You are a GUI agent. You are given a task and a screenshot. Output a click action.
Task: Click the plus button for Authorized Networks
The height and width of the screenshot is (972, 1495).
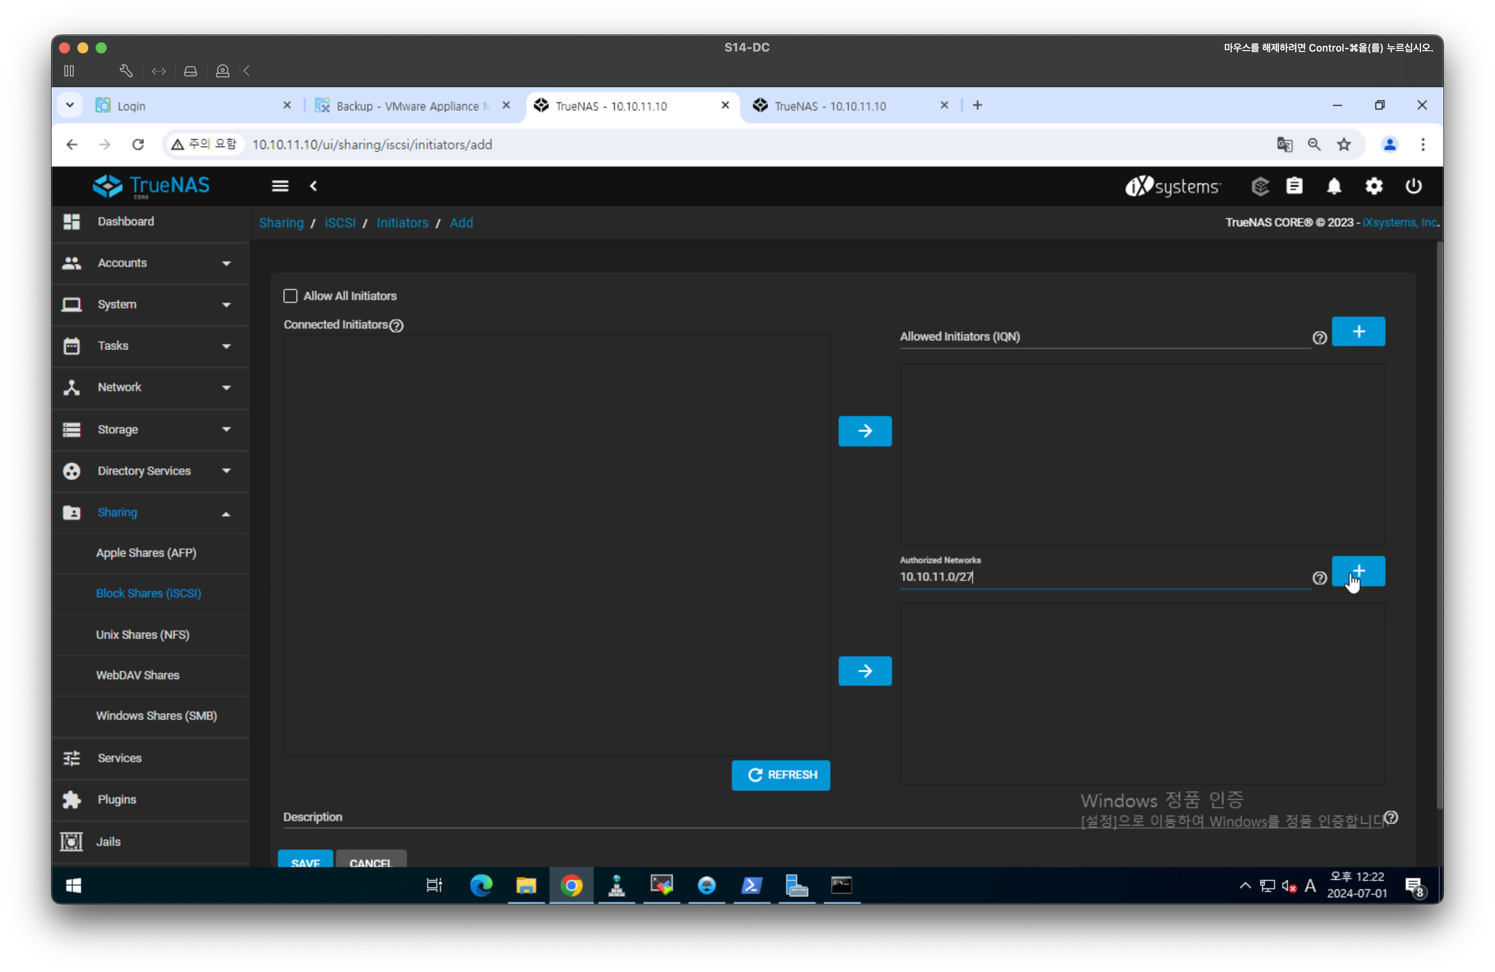1358,571
